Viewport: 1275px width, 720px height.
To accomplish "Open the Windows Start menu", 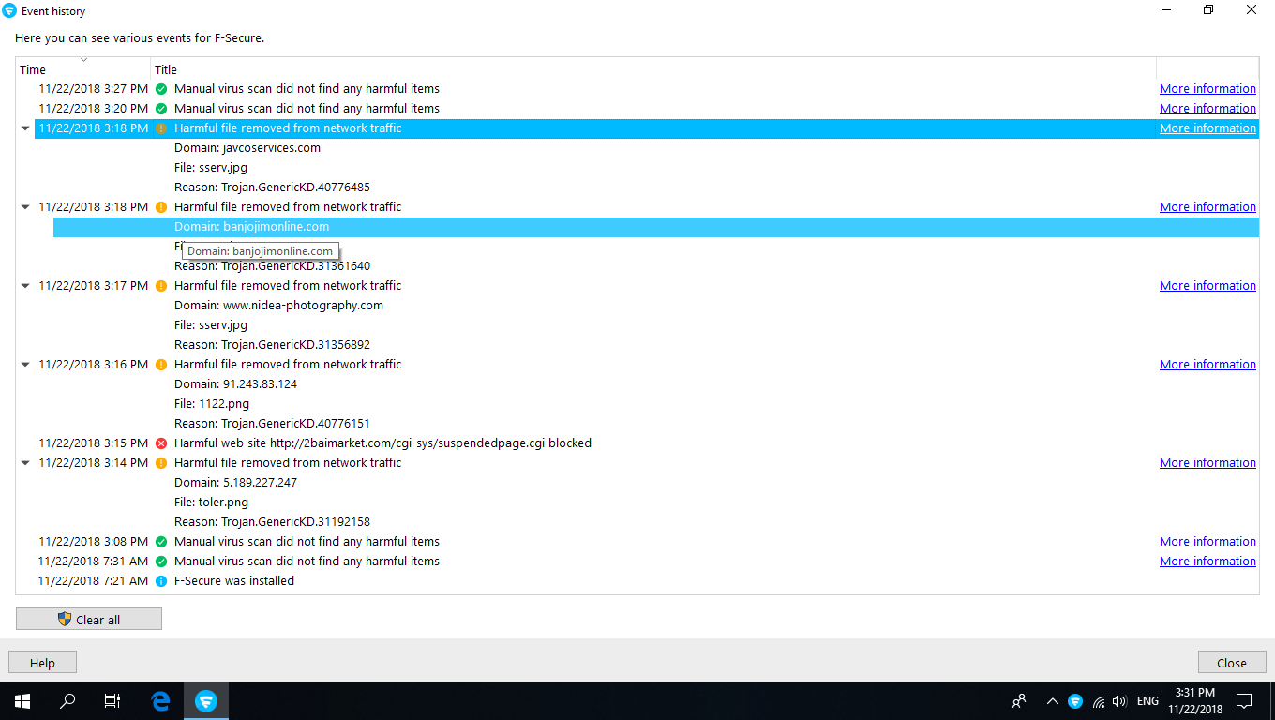I will click(x=22, y=700).
